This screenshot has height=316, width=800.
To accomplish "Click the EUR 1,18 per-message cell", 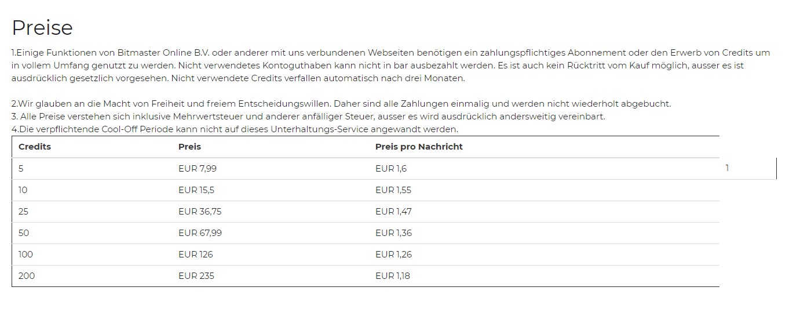I will click(393, 276).
